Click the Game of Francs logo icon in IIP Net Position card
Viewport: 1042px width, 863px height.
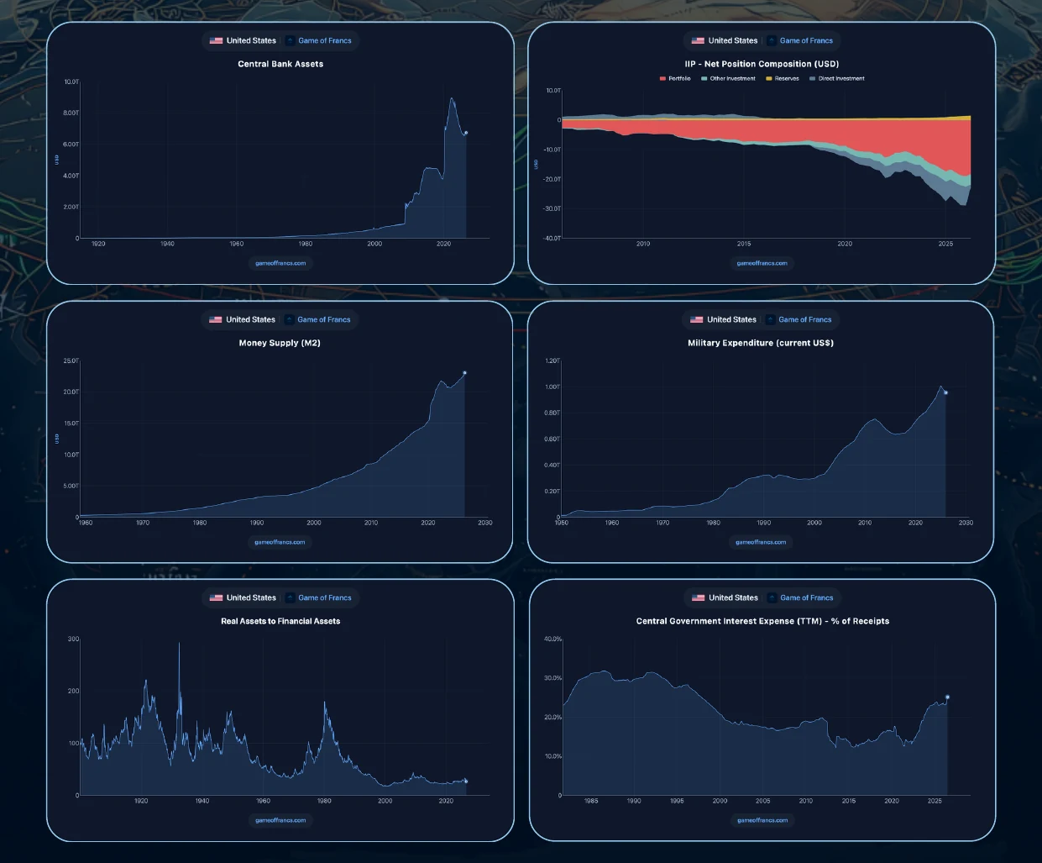(x=772, y=40)
